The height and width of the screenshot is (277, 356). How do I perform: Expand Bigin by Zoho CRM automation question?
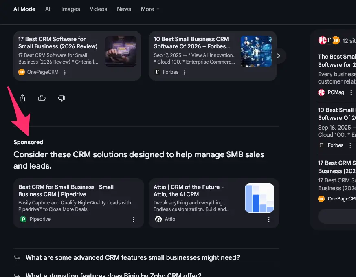coord(113,275)
